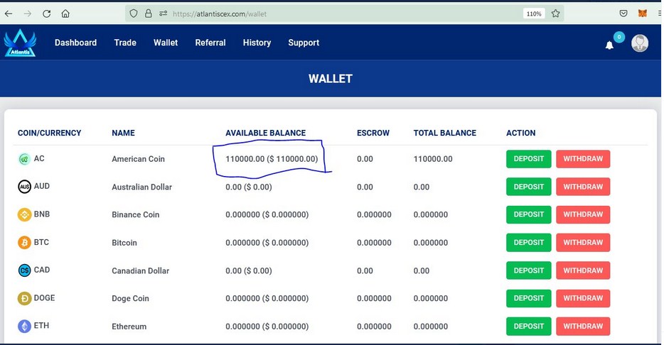Open the Trade menu item
The height and width of the screenshot is (345, 664).
click(125, 43)
